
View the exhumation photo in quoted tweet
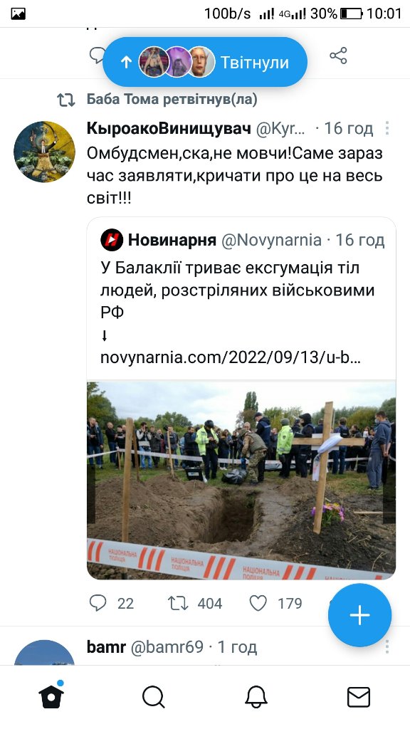click(241, 481)
